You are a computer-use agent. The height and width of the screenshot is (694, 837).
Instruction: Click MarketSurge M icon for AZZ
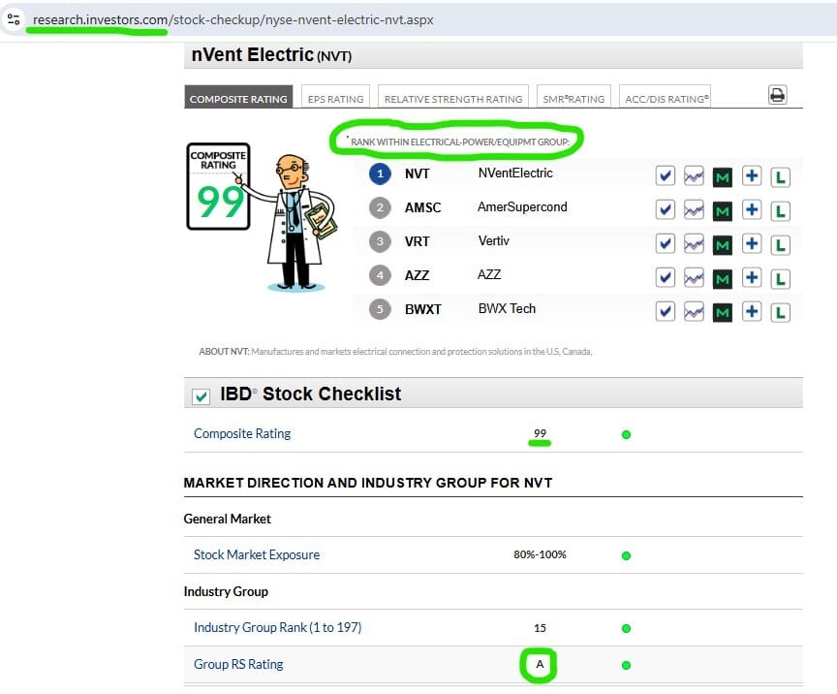click(x=723, y=279)
